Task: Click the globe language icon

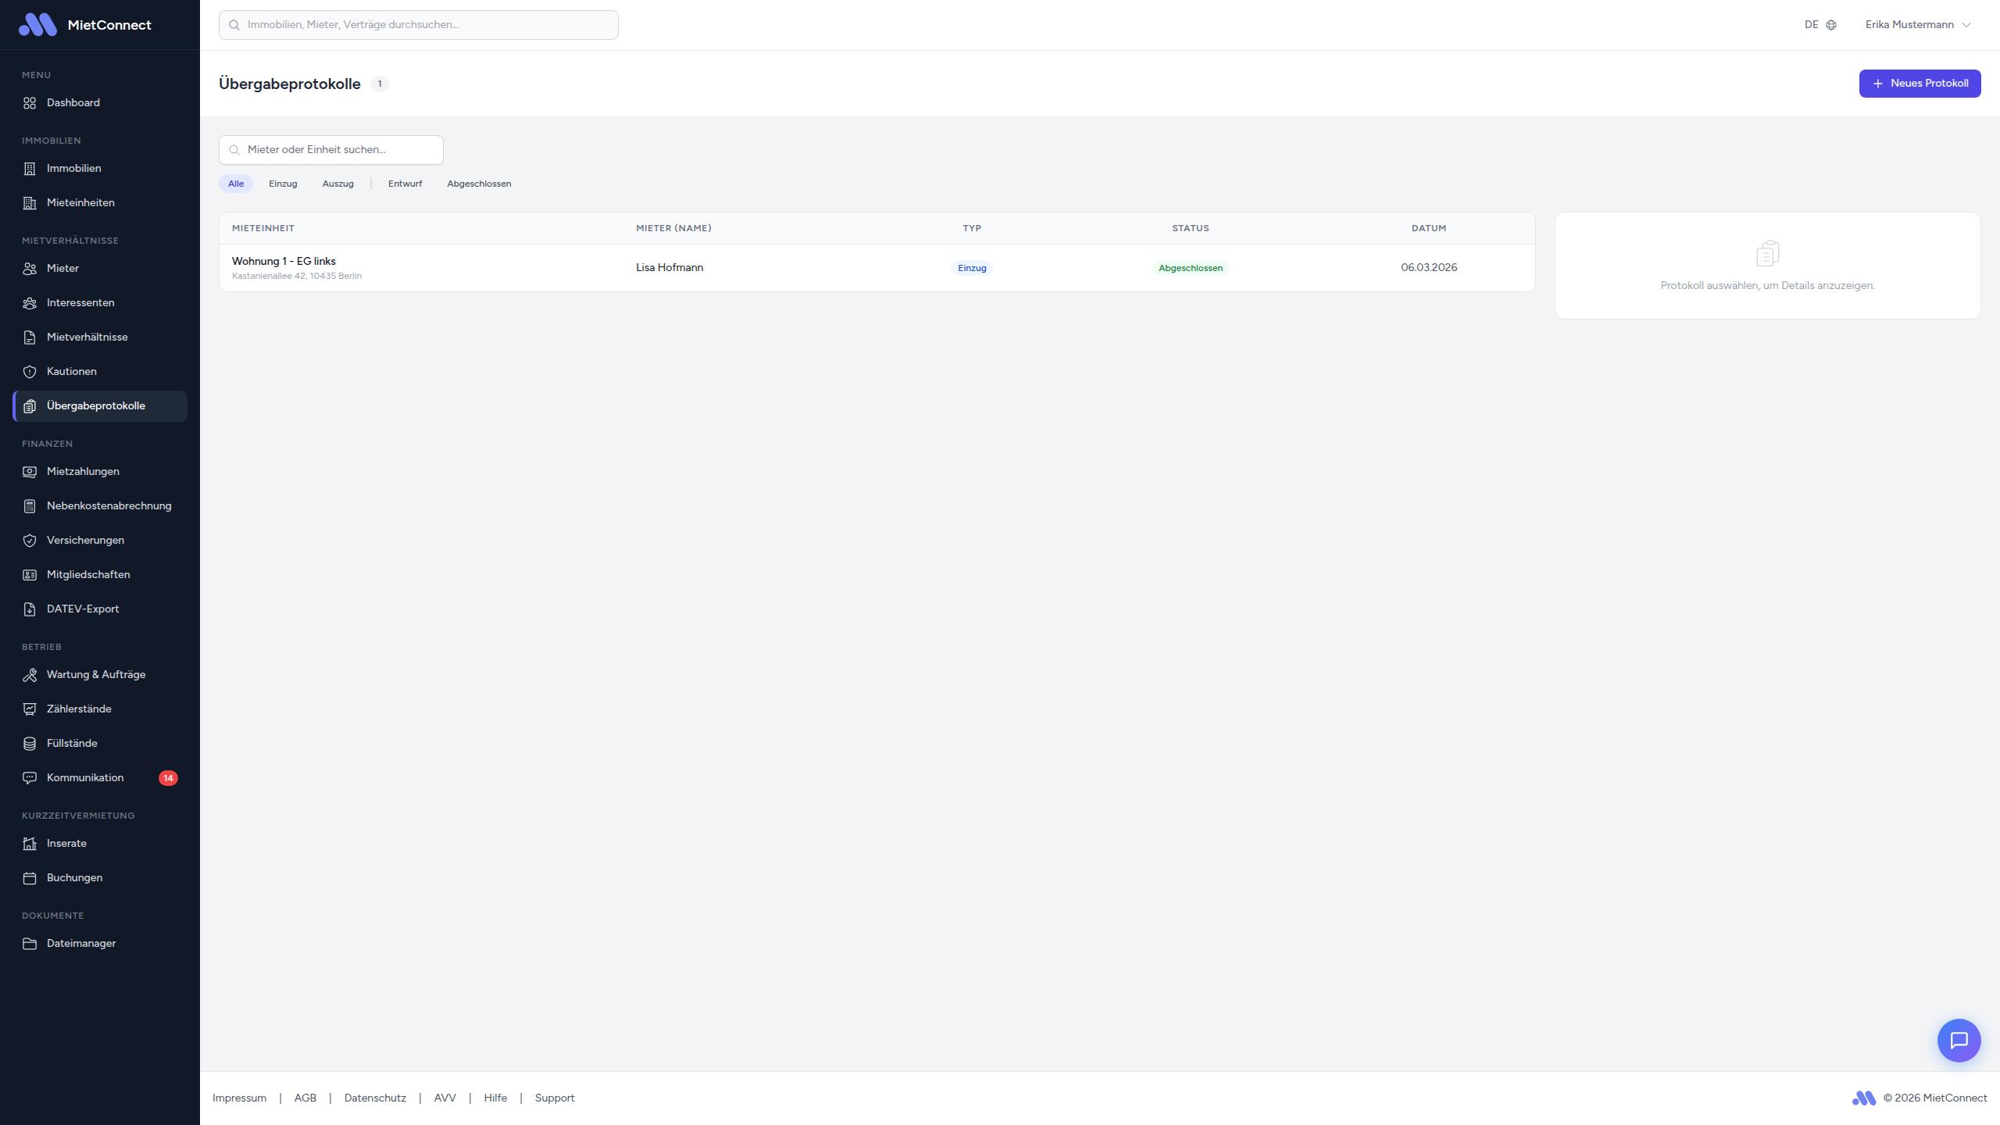Action: point(1831,25)
